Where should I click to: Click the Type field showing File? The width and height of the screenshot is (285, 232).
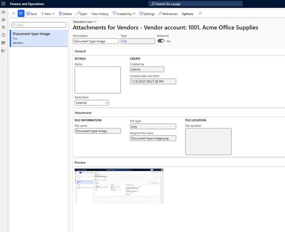pyautogui.click(x=138, y=41)
